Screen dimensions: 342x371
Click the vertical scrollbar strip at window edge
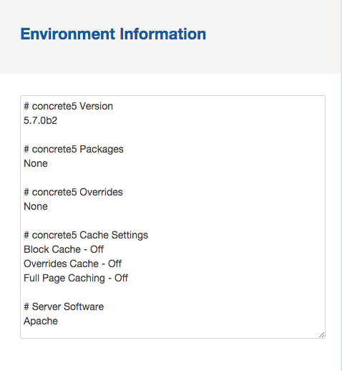click(x=341, y=185)
